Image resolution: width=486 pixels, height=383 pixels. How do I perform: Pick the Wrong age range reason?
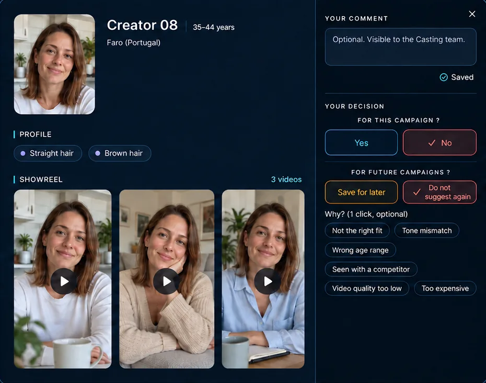(360, 250)
